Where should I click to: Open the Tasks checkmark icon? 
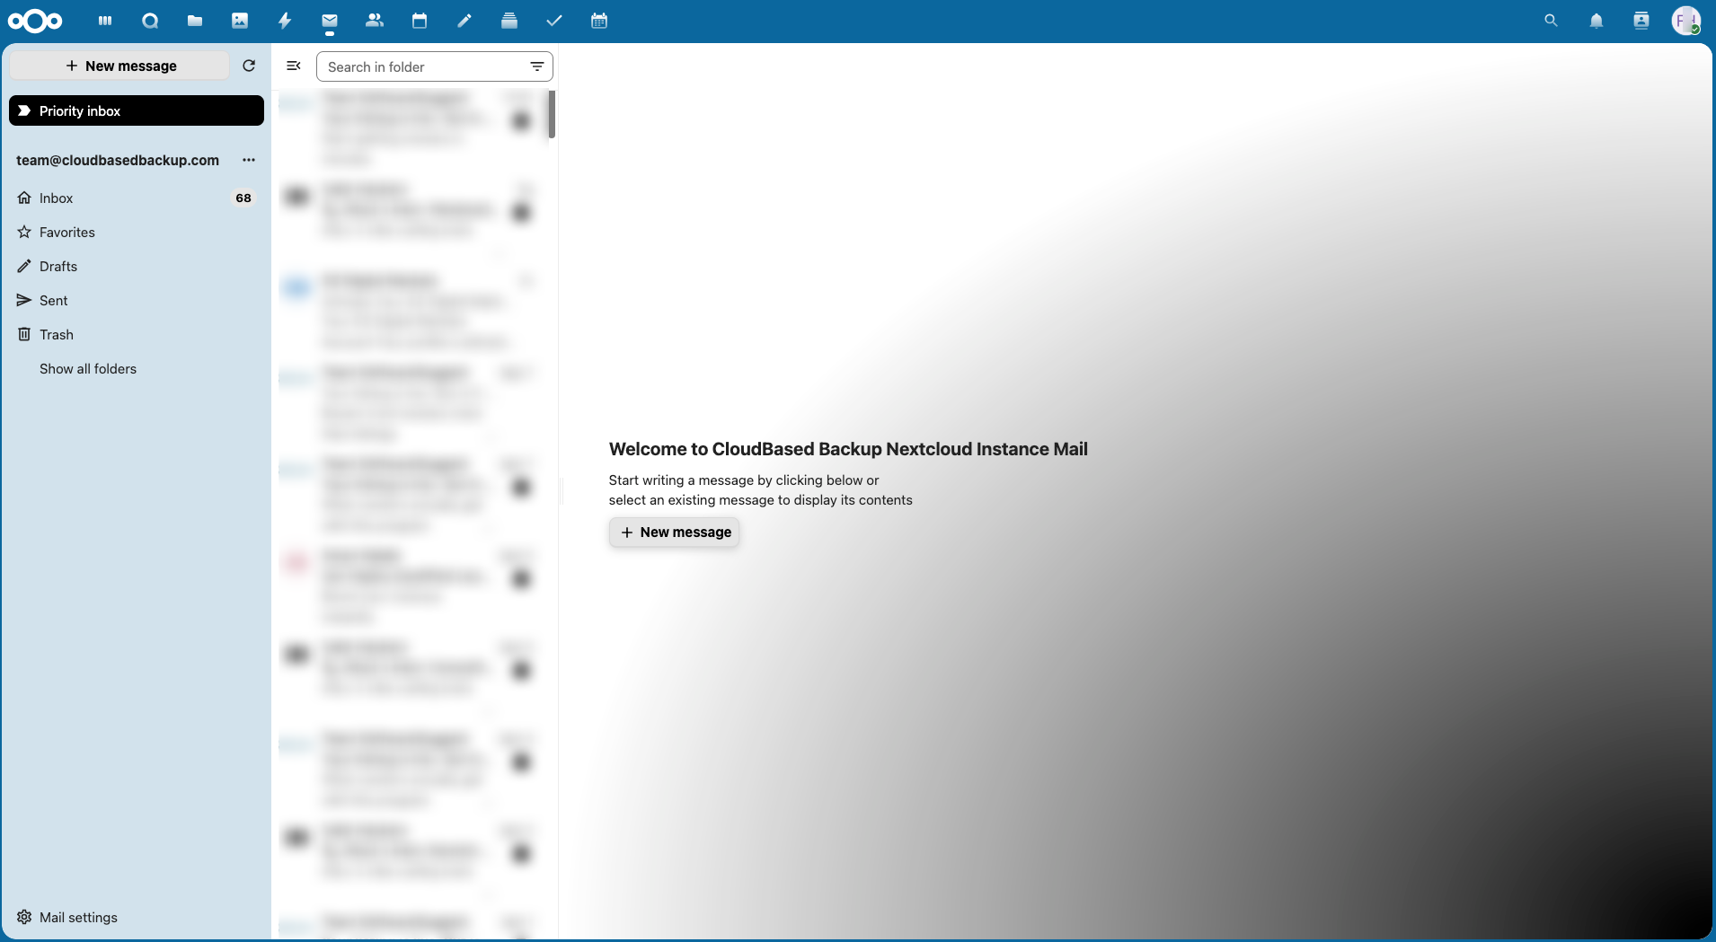(554, 21)
